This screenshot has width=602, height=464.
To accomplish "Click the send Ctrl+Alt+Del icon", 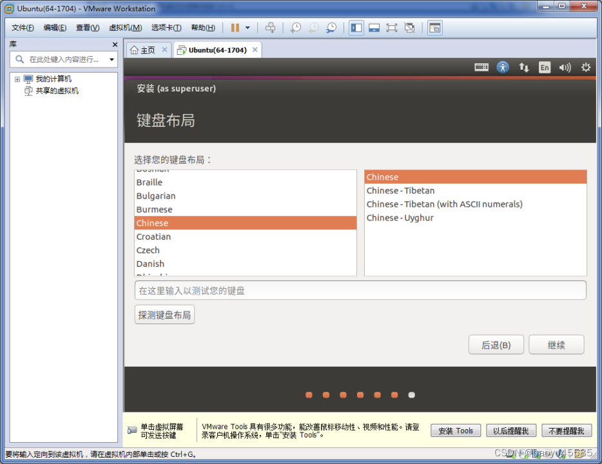I will tap(270, 28).
